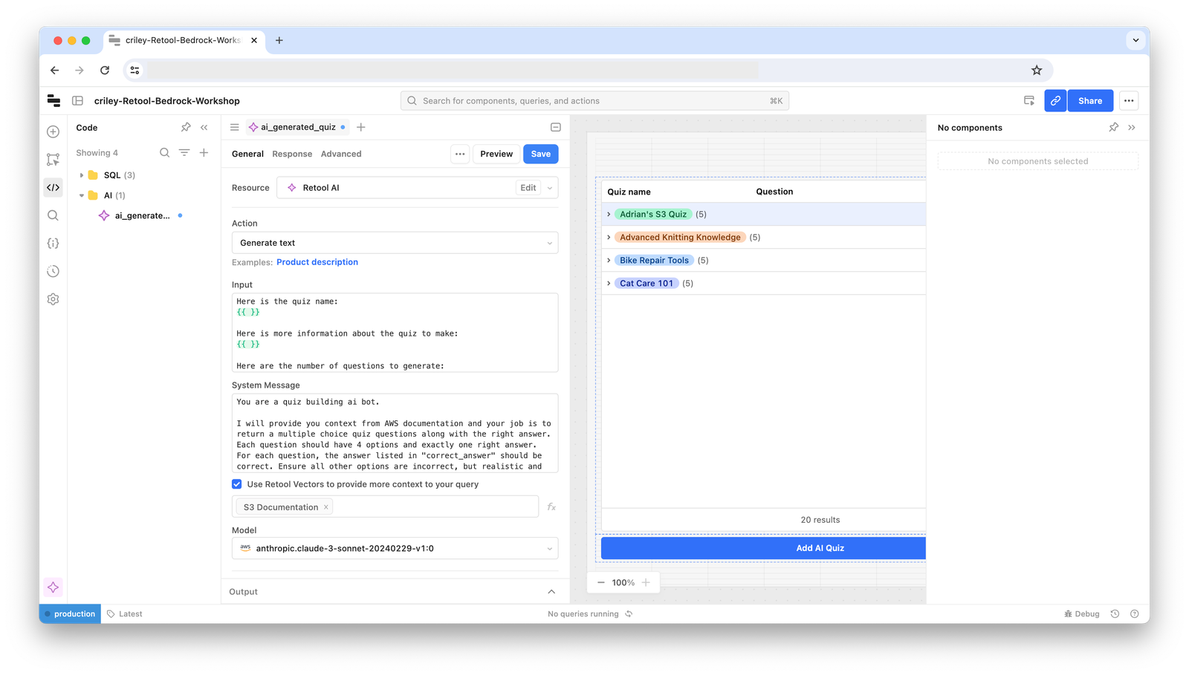Open the Debug console

coord(1081,614)
